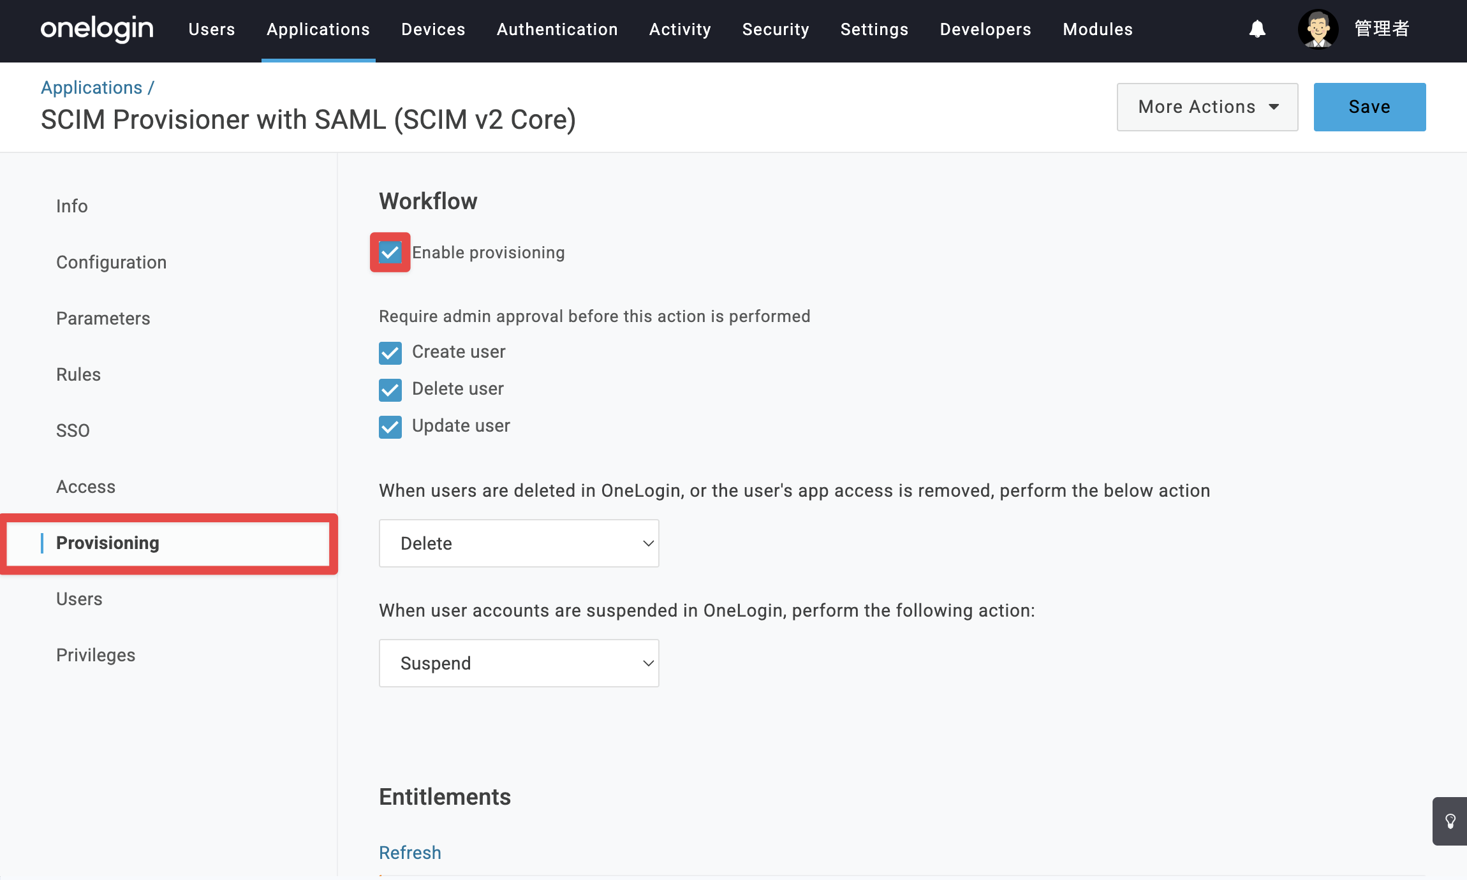Go back via Applications breadcrumb
Screen dimensions: 1467x880
point(91,87)
